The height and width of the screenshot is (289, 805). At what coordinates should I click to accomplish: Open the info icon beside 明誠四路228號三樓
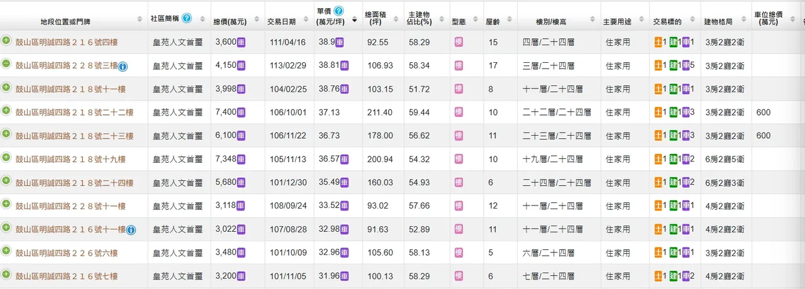(123, 66)
